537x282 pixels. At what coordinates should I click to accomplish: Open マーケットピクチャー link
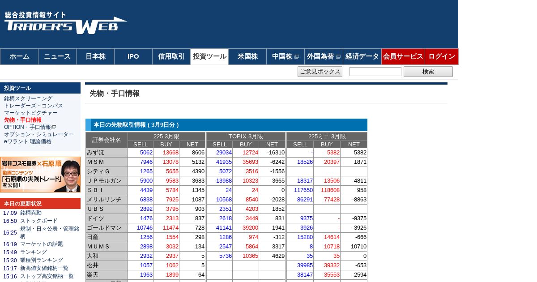pos(31,113)
